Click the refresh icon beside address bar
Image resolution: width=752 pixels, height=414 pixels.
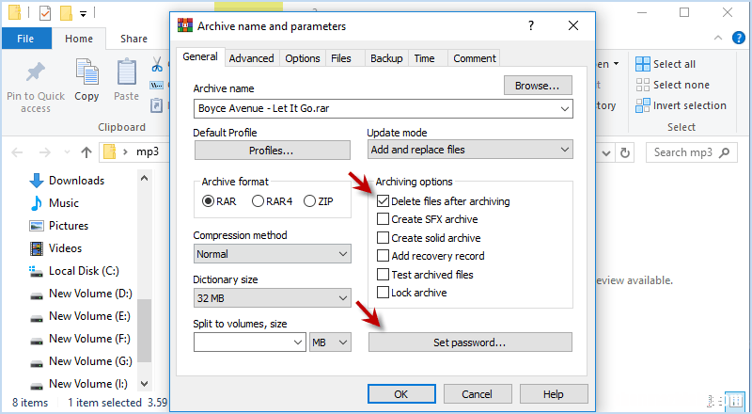(625, 152)
